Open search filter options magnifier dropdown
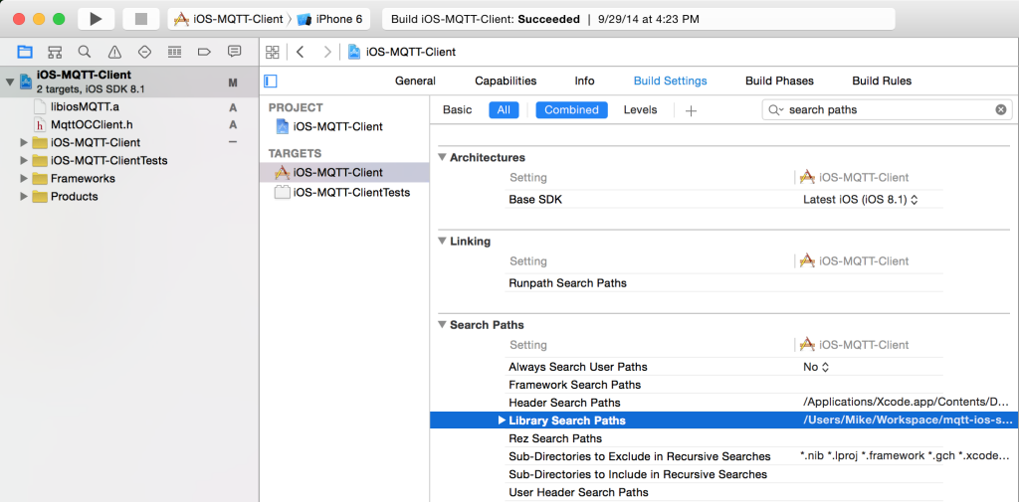Screen dimensions: 1019x502 click(776, 109)
